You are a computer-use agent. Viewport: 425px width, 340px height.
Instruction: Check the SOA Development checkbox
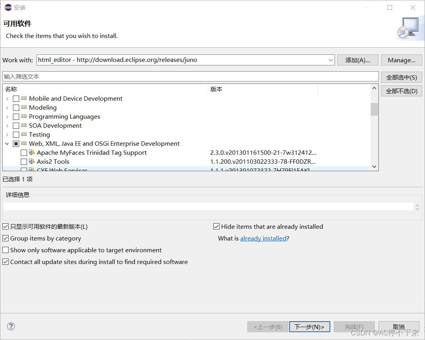16,126
